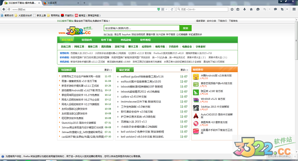Open the keil uvision3 v8.0.6 link
The width and height of the screenshot is (298, 161).
[x=142, y=136]
